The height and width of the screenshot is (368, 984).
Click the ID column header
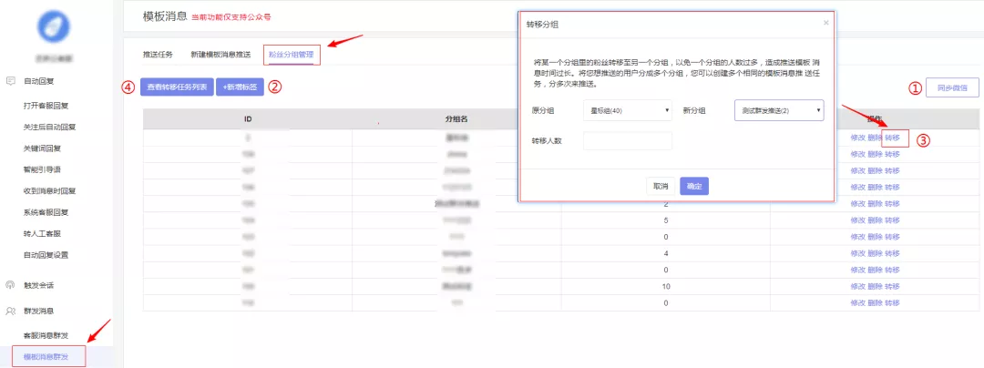pyautogui.click(x=248, y=118)
